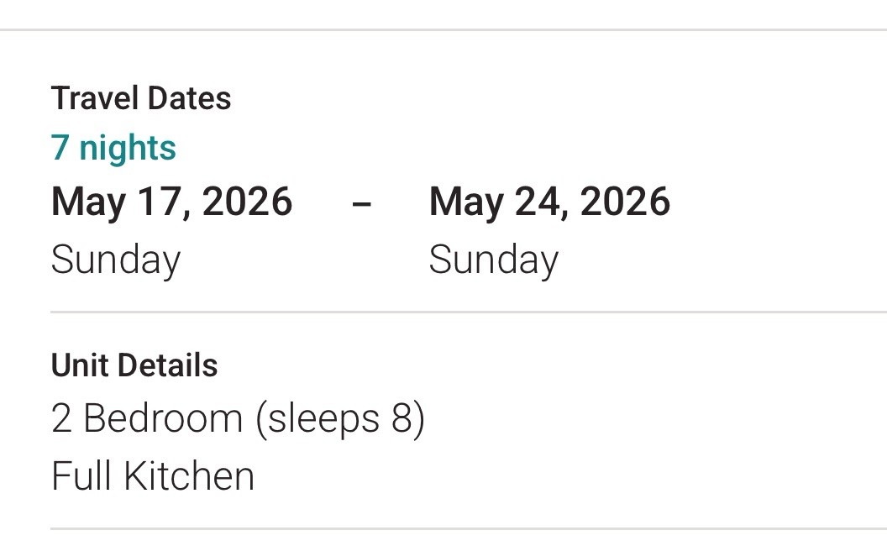Click the word May in end date

[466, 203]
